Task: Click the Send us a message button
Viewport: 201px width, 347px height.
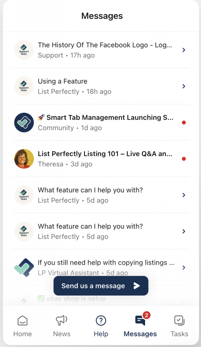Action: [101, 286]
